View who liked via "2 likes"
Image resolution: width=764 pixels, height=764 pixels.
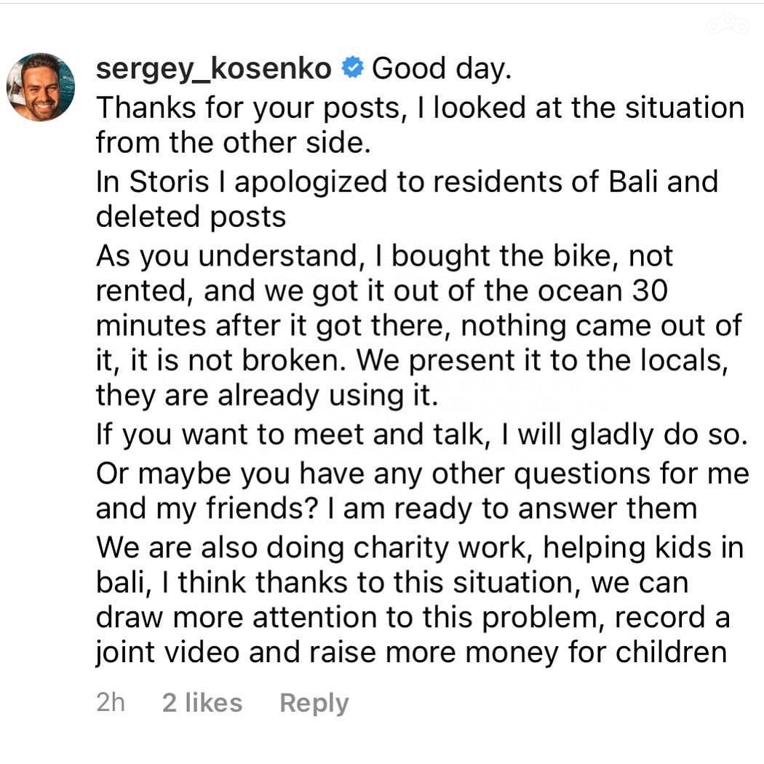click(x=202, y=703)
